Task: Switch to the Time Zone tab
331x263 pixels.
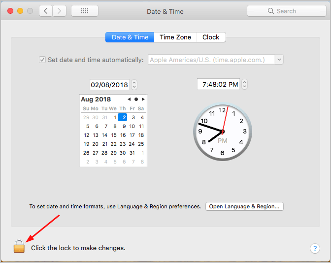Action: click(175, 37)
